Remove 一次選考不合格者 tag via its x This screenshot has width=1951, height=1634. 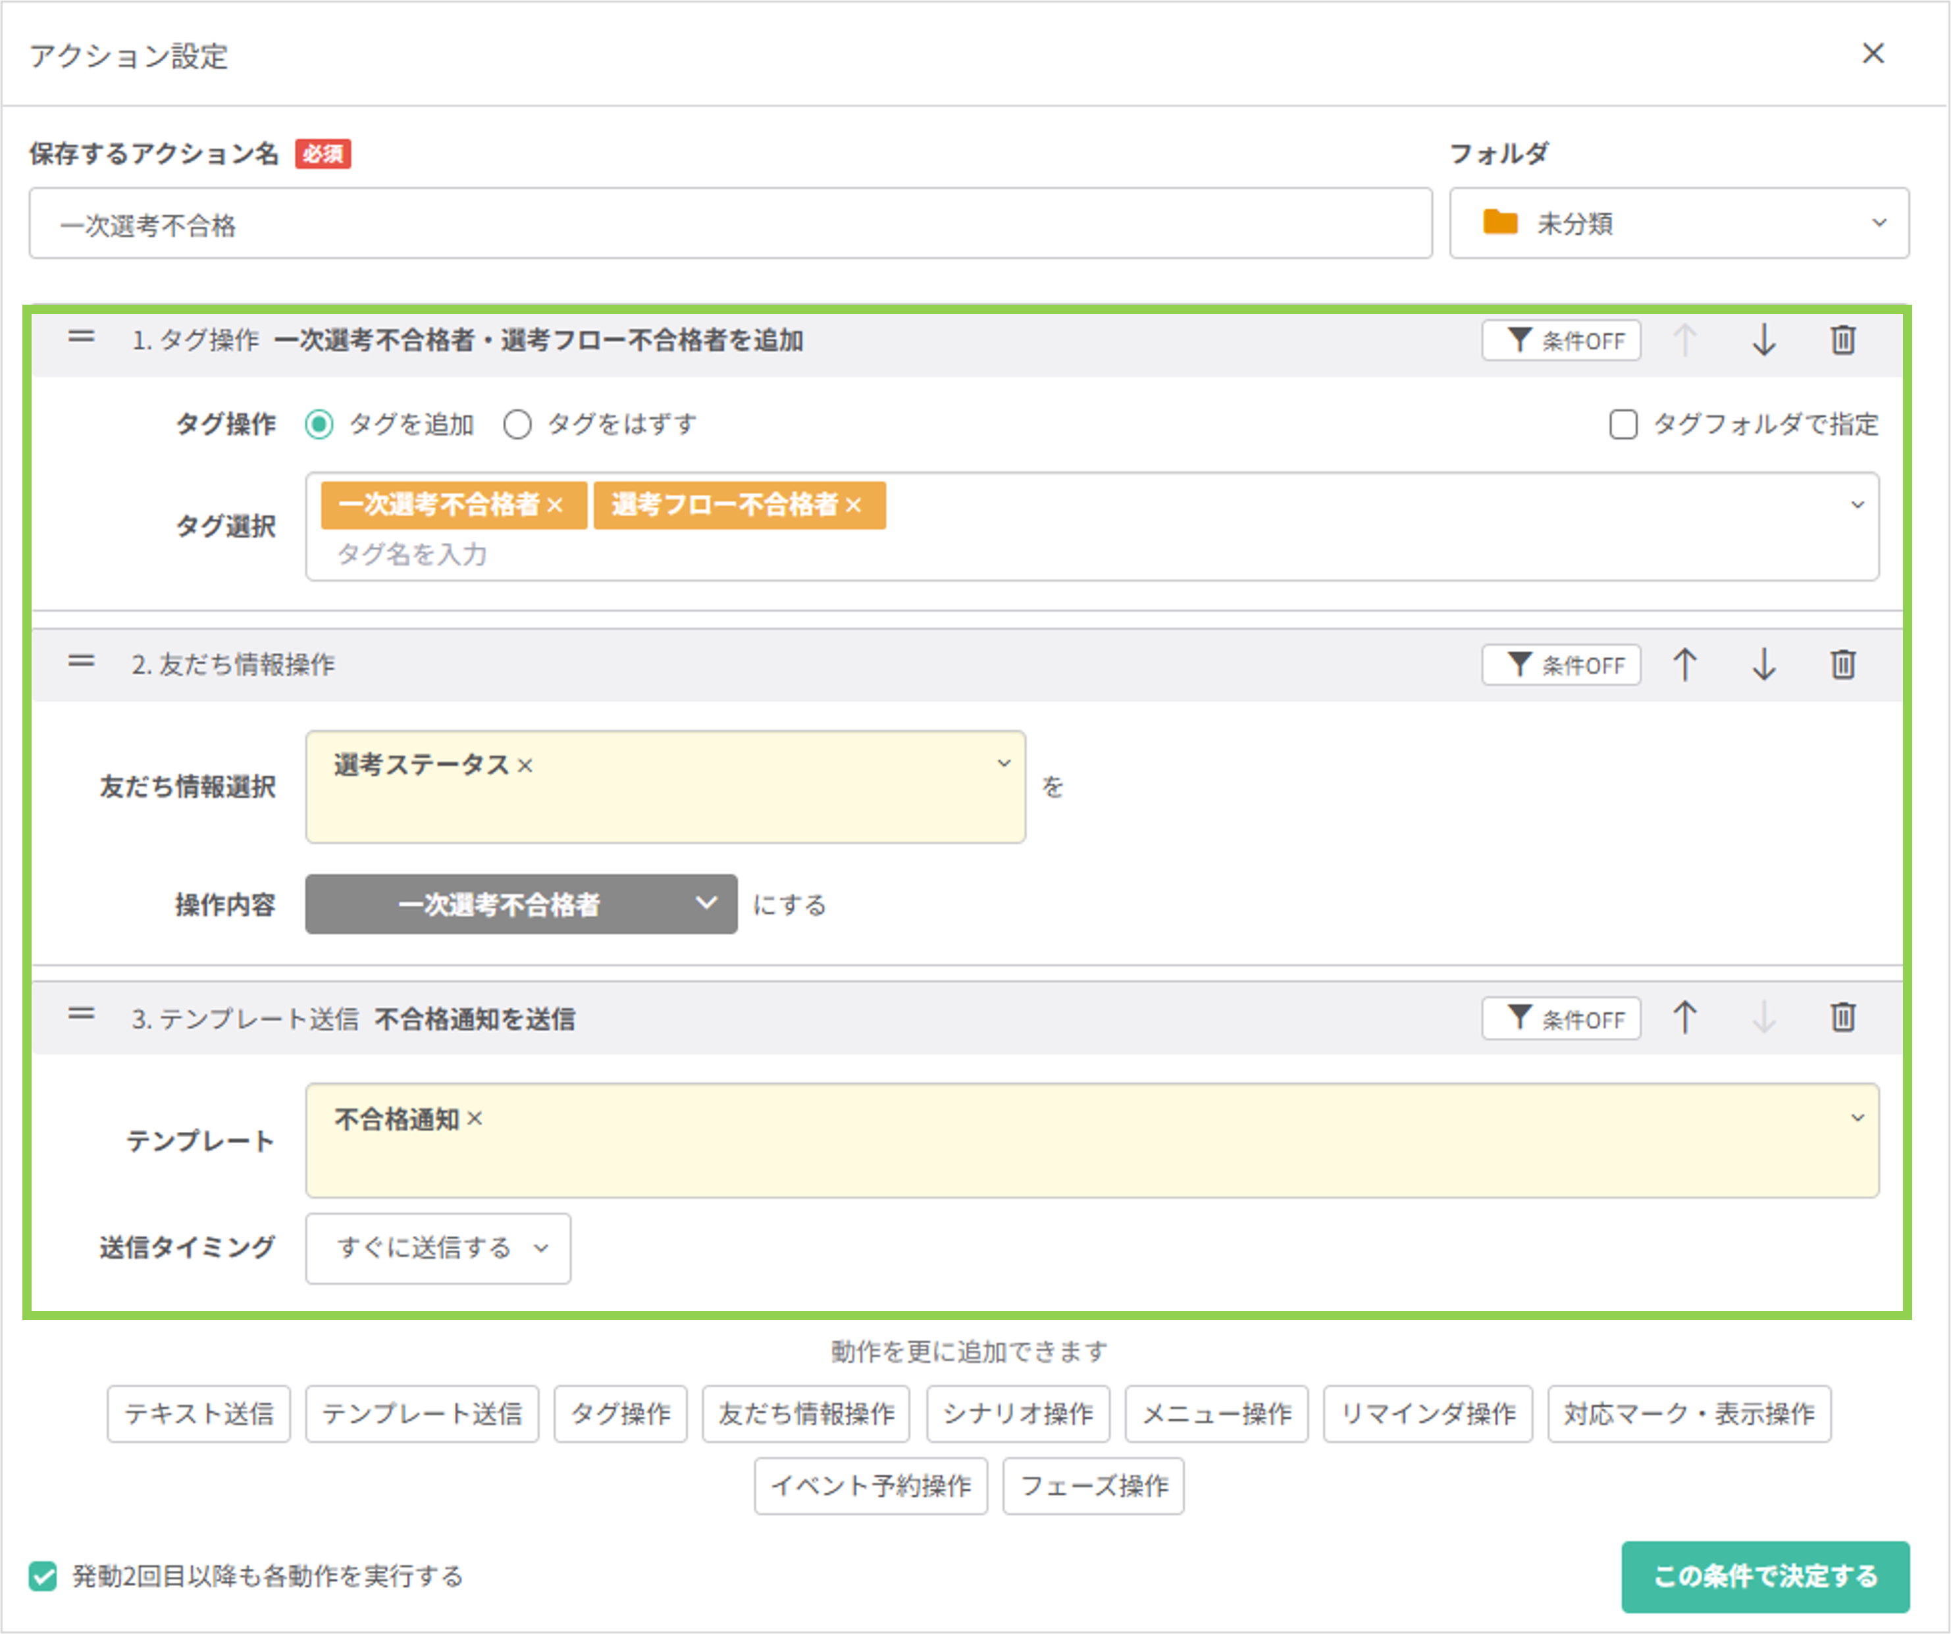(556, 505)
